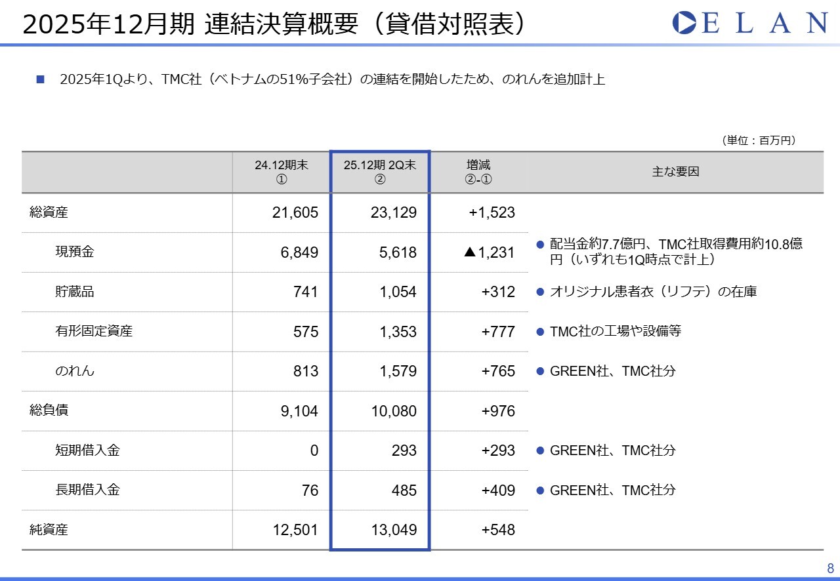Select the change value +1,523

pos(493,212)
